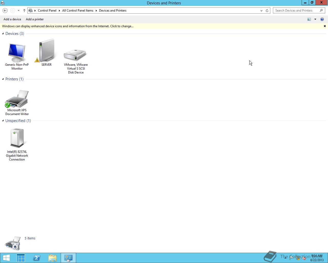Screen dimensions: 328x263
Task: Show hidden system tray icons
Action: [x=285, y=258]
